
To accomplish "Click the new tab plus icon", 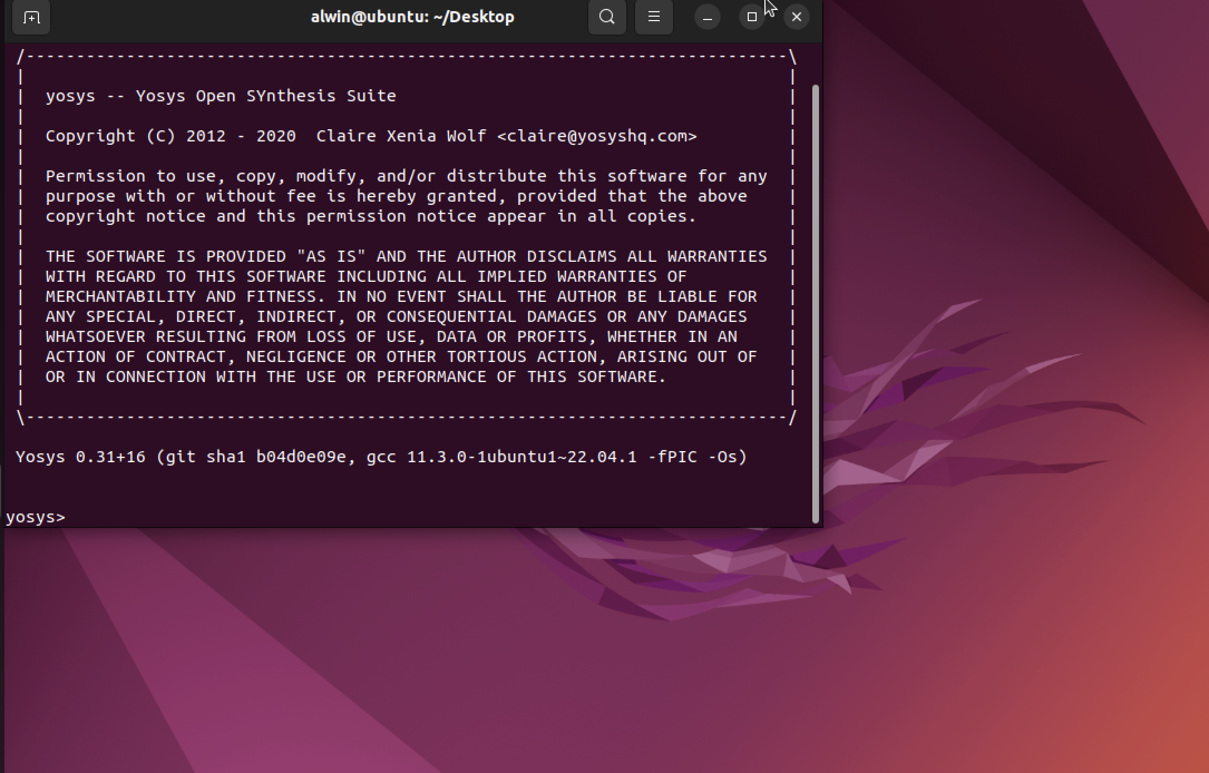I will click(31, 17).
